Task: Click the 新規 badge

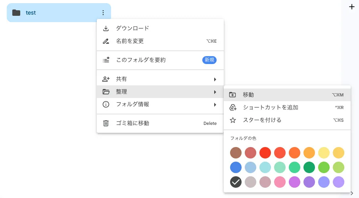Action: coord(209,60)
